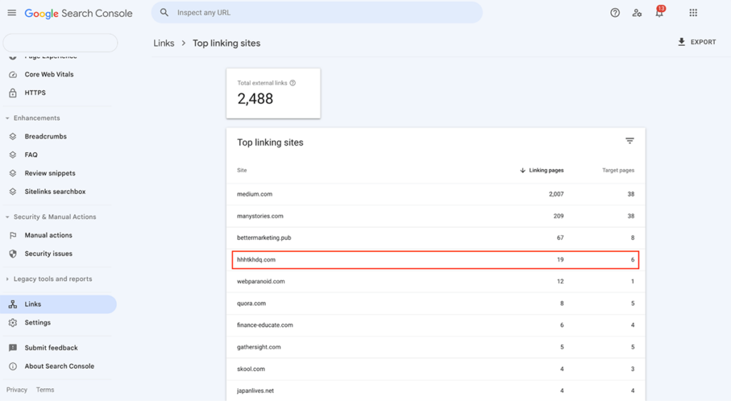Screen dimensions: 731x401
Task: Open the webparanoid.com row
Action: coord(435,282)
